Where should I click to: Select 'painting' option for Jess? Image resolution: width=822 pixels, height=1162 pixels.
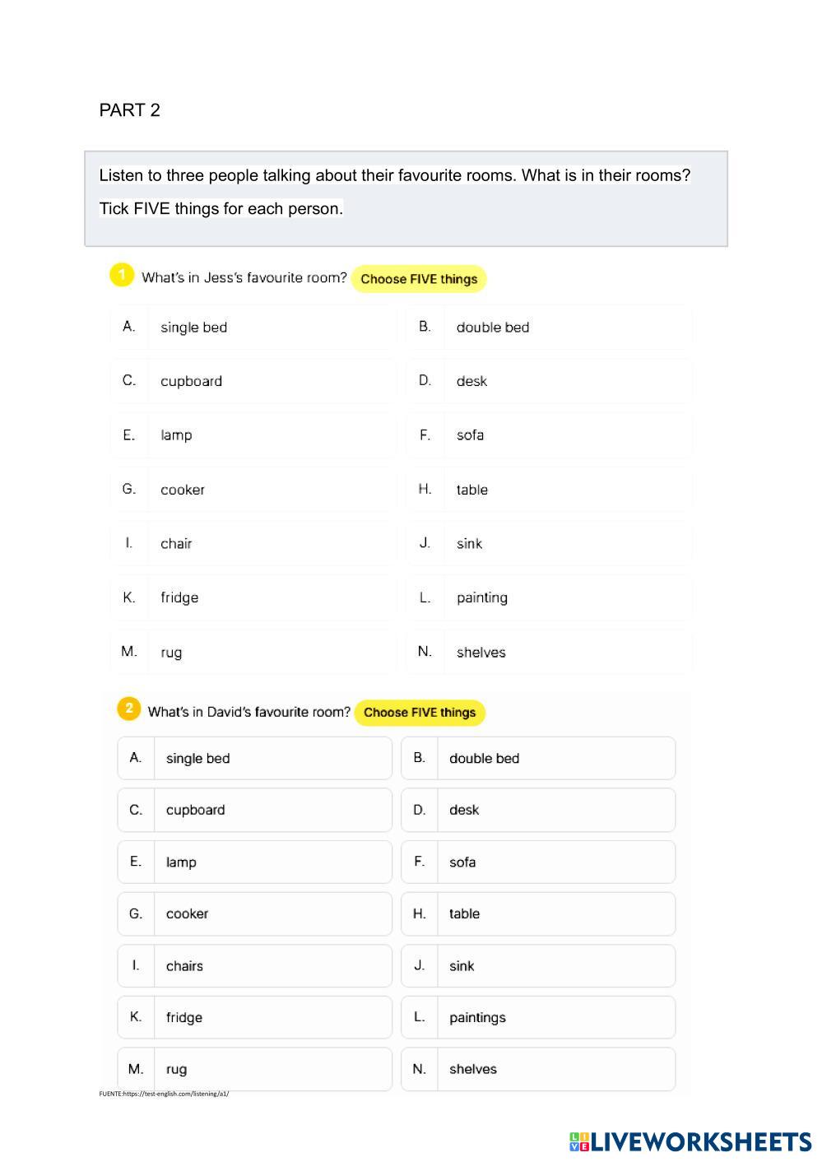[x=548, y=597]
